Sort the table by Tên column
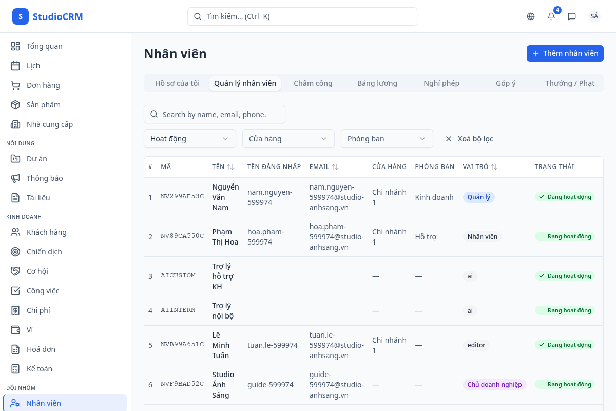The height and width of the screenshot is (411, 616). tap(230, 167)
